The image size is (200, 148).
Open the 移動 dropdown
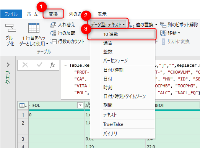170,33
